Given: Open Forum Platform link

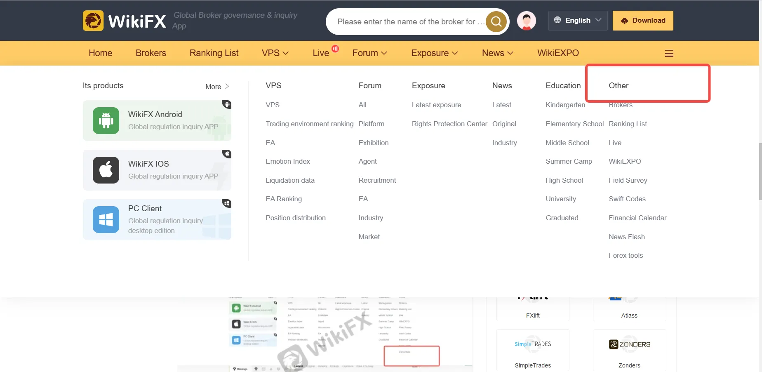Looking at the screenshot, I should 372,124.
